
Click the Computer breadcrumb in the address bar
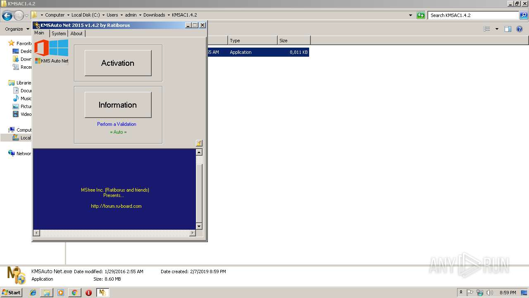(x=55, y=15)
